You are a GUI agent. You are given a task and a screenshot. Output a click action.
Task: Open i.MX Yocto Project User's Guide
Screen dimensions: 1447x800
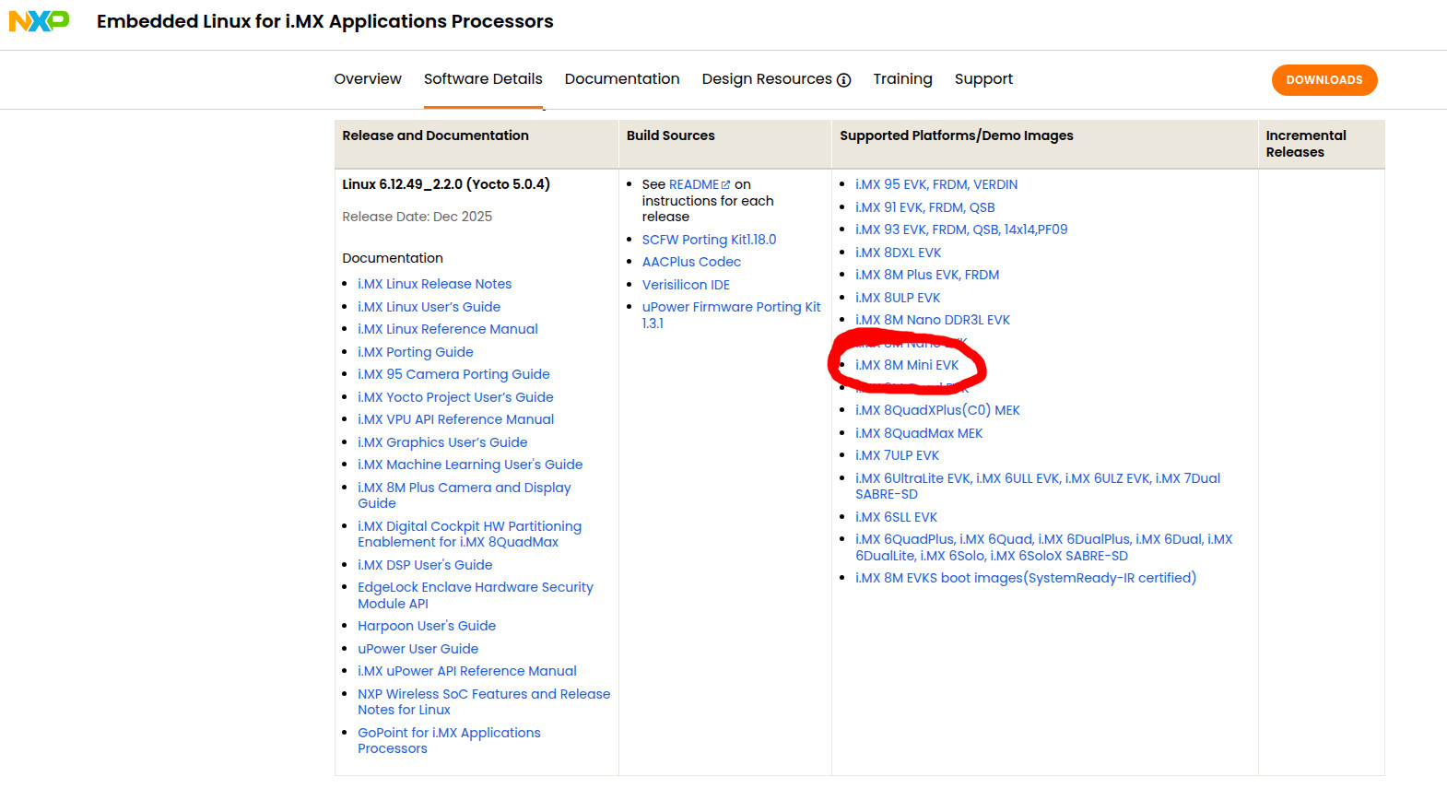tap(455, 397)
